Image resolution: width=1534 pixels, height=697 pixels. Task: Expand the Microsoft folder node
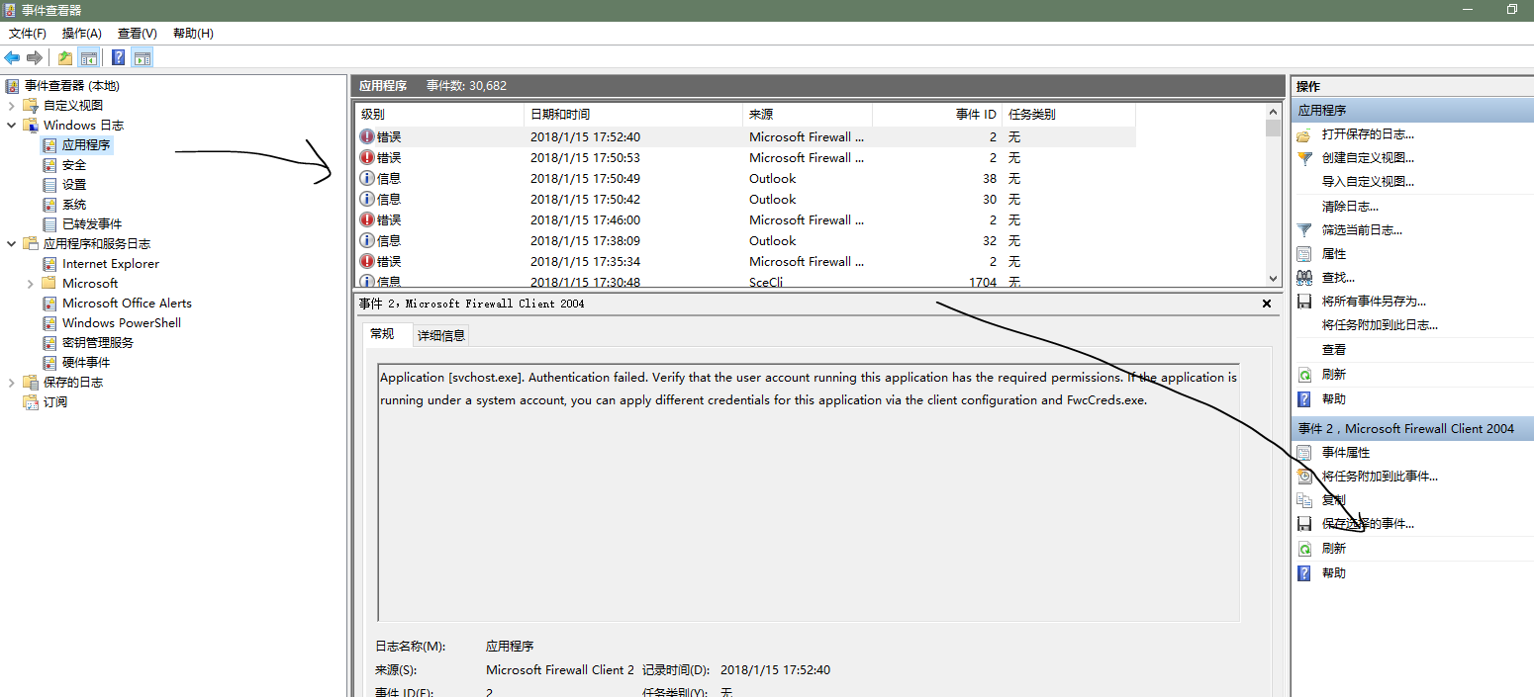tap(31, 284)
